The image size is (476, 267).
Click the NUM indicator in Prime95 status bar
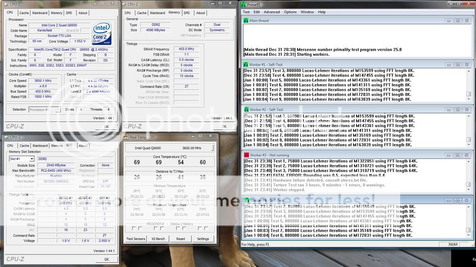453,244
